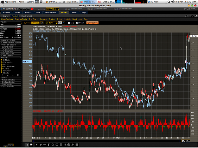Click the zoom in magnifier button

point(183,141)
